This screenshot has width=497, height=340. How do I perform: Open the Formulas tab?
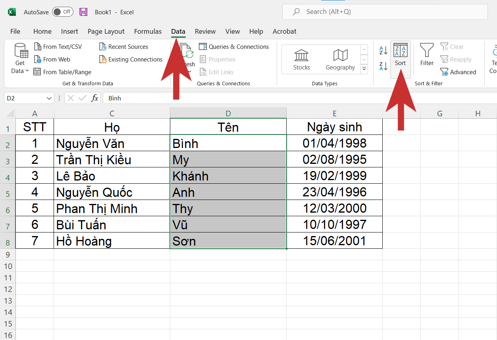pos(148,31)
